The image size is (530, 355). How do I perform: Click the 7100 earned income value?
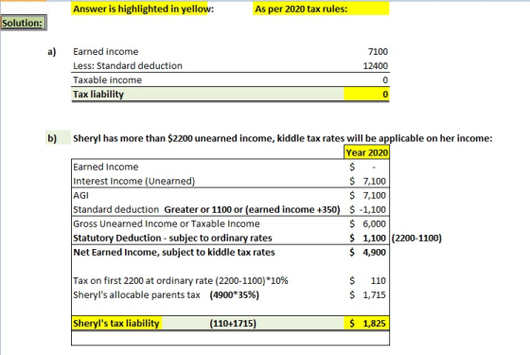coord(378,52)
